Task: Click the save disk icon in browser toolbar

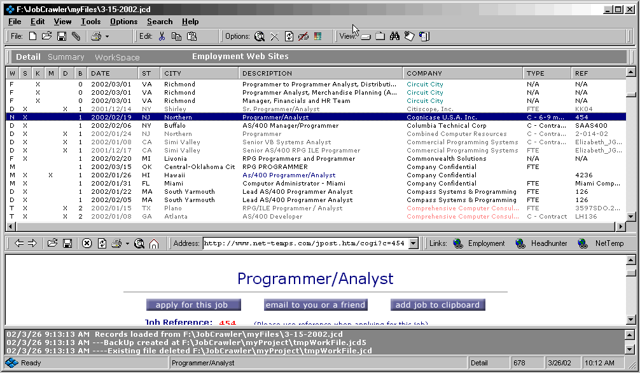Action: (67, 243)
